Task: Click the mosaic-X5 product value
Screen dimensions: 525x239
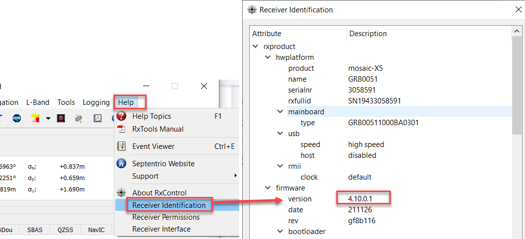Action: coord(366,68)
